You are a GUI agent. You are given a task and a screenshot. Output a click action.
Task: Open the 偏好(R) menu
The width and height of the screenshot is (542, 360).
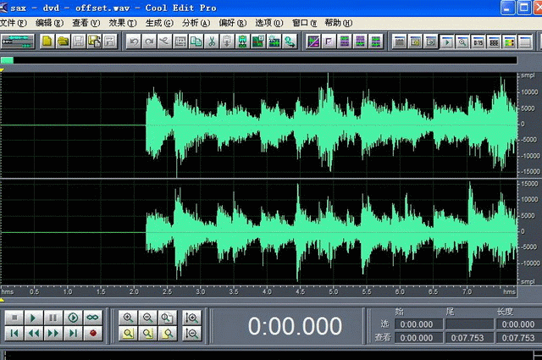pos(233,23)
